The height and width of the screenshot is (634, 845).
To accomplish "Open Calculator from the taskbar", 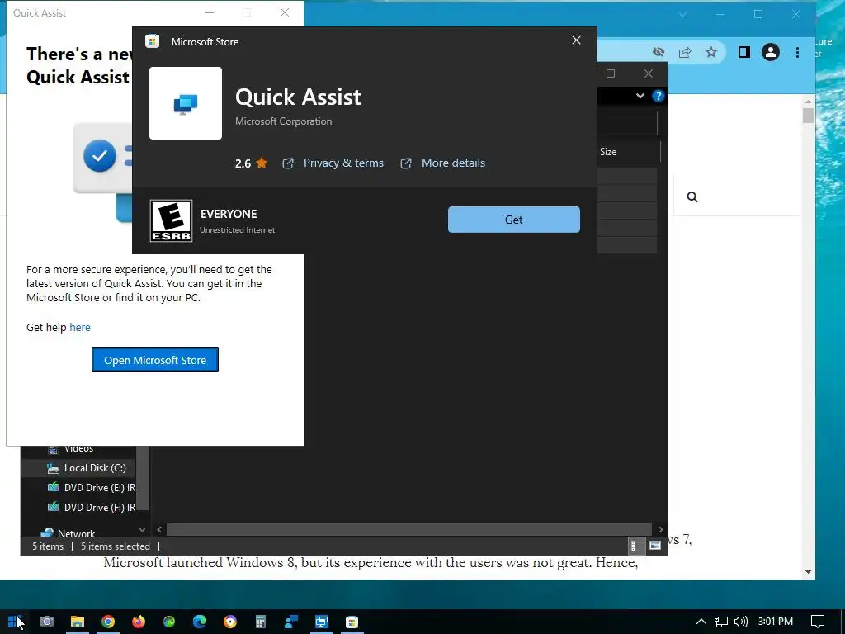I will pyautogui.click(x=261, y=622).
